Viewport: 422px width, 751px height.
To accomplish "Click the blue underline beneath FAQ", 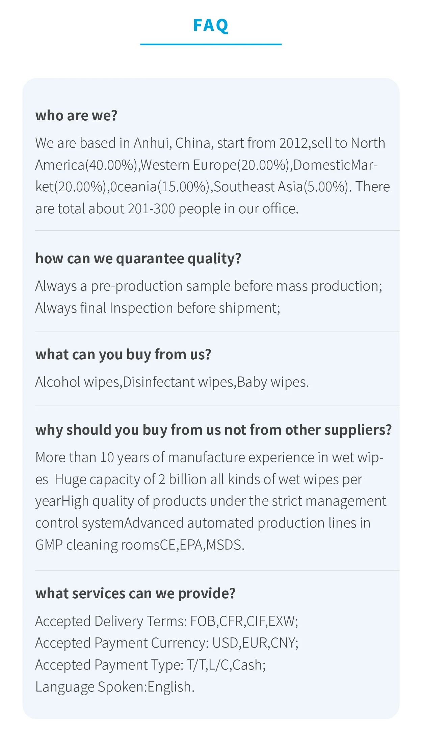I will (x=211, y=44).
